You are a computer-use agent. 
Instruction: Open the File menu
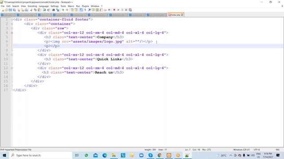(3, 6)
